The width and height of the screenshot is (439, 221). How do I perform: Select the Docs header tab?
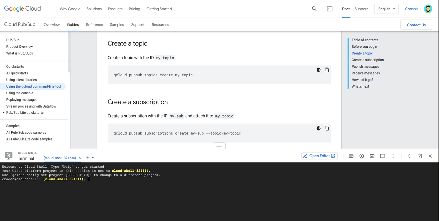[346, 9]
